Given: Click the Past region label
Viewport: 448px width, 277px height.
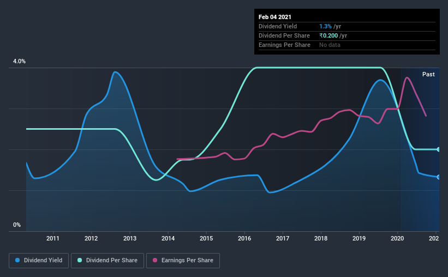Looking at the screenshot, I should click(428, 74).
